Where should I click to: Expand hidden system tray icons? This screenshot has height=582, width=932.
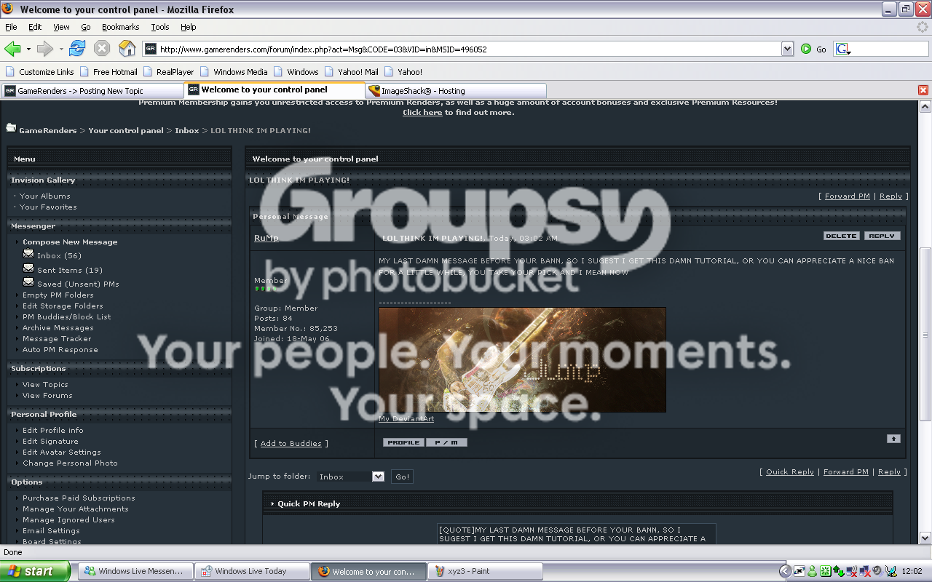785,571
